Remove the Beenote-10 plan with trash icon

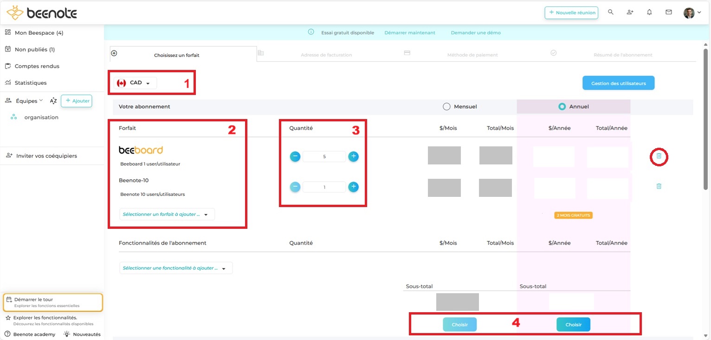(x=659, y=186)
